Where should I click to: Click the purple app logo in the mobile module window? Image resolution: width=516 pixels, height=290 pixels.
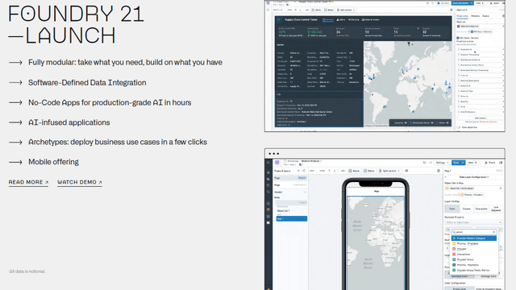277,163
